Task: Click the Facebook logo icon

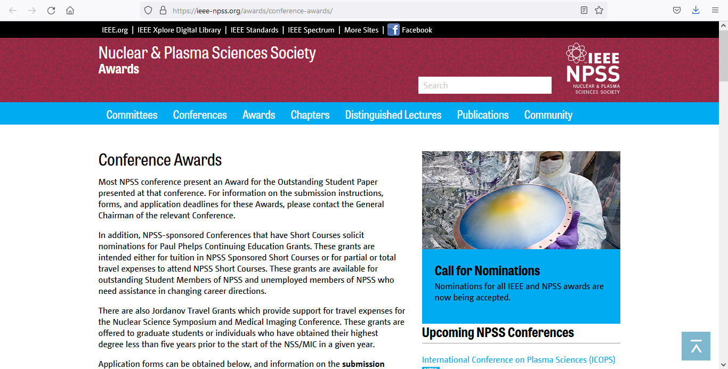Action: tap(393, 30)
